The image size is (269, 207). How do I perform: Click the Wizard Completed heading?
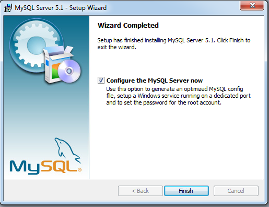pos(128,26)
